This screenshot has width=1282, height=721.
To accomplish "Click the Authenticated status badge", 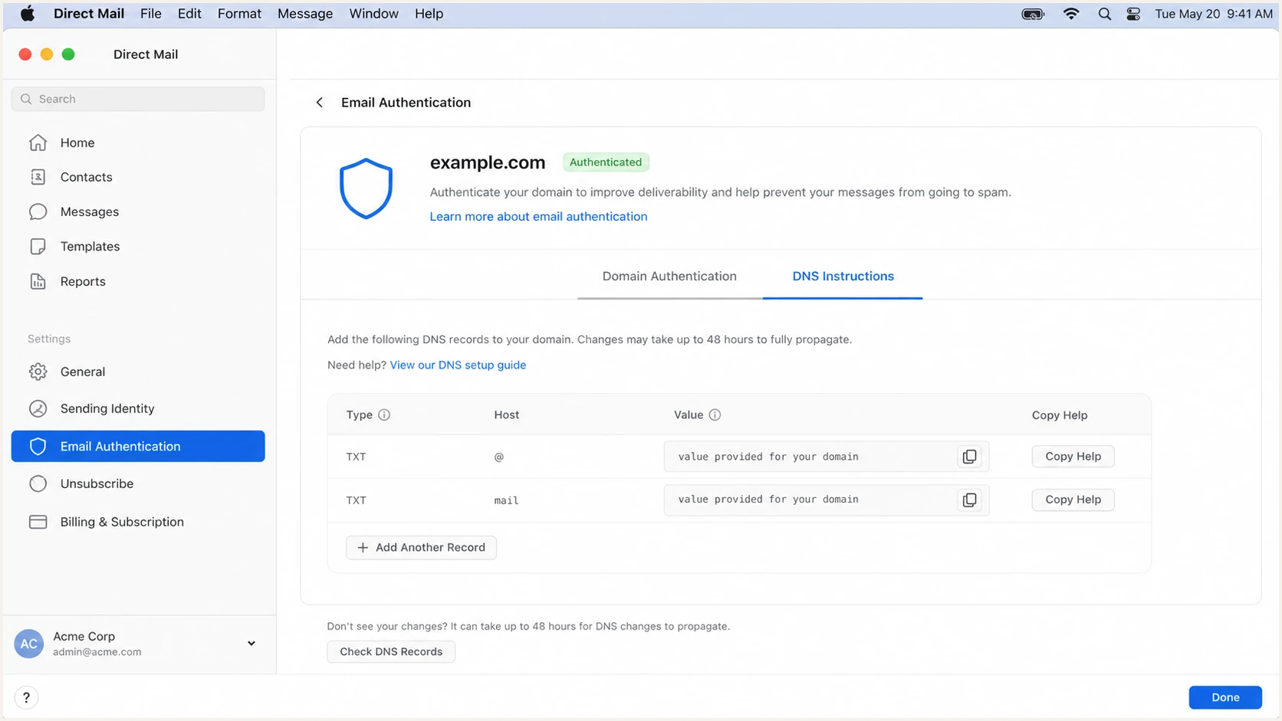I will [606, 162].
